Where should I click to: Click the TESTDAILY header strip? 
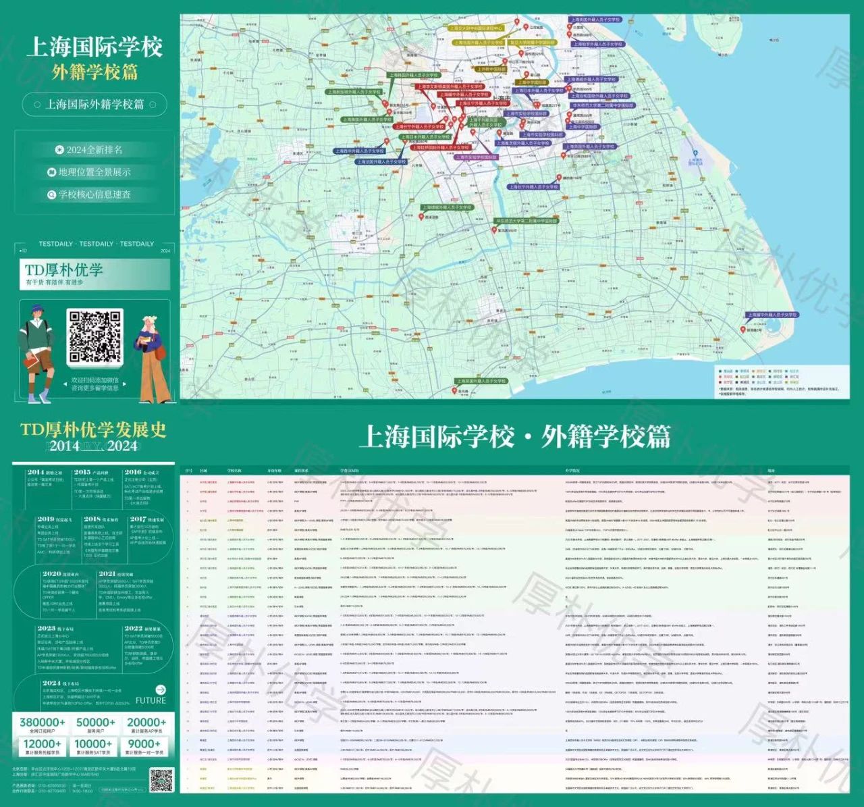(x=96, y=244)
